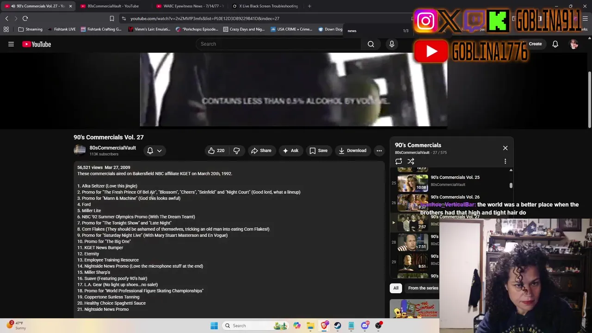Close the 90's Commercials playlist panel
Screen dimensions: 592x333
tap(505, 148)
